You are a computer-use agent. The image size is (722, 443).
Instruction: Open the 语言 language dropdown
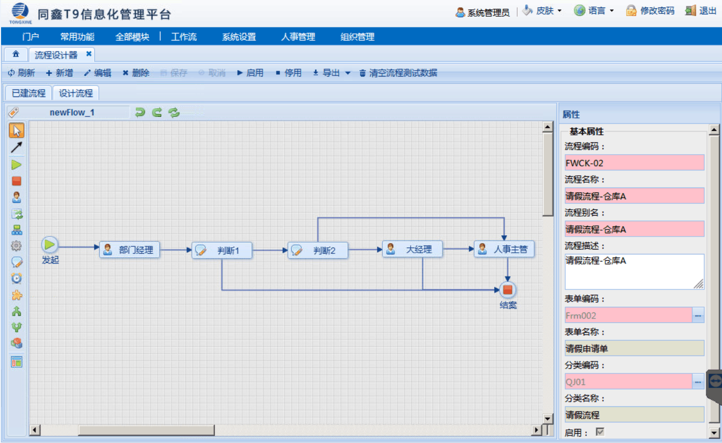[x=594, y=11]
